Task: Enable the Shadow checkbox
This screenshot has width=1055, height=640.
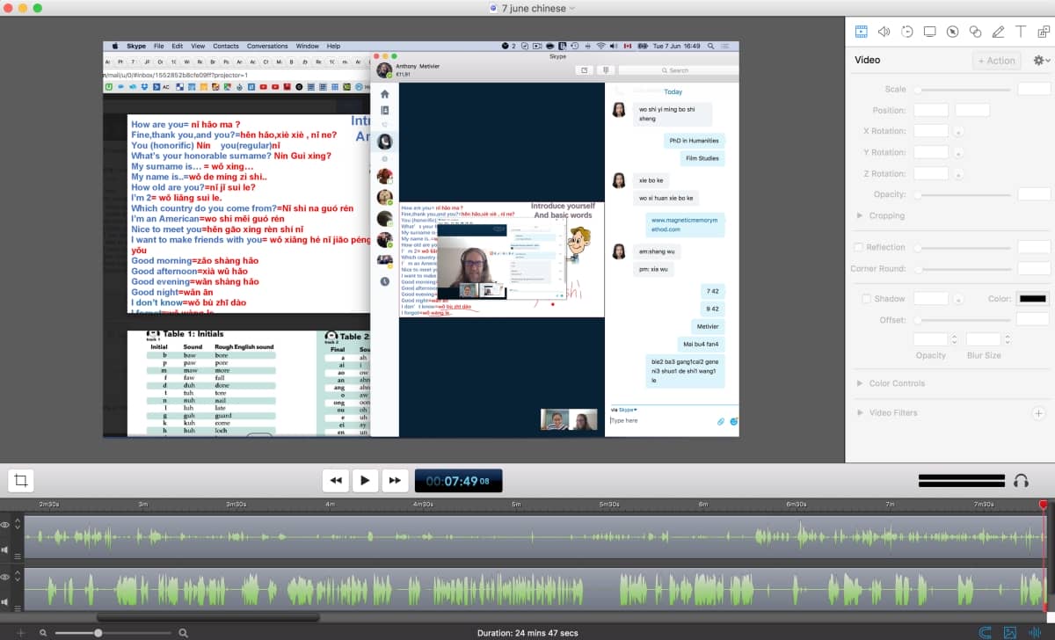Action: [865, 298]
